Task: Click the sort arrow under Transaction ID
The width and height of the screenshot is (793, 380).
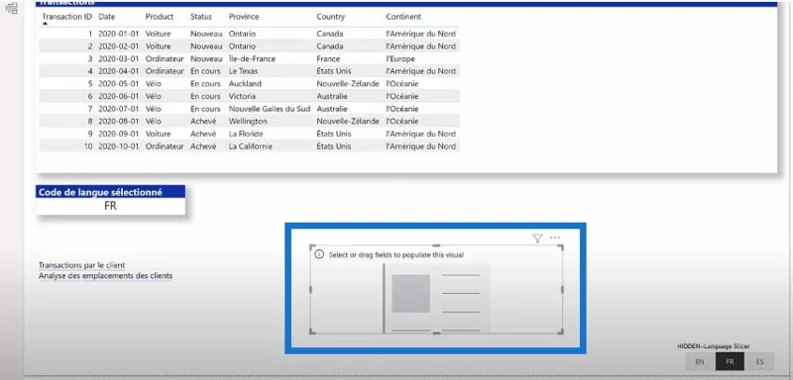Action: 45,24
